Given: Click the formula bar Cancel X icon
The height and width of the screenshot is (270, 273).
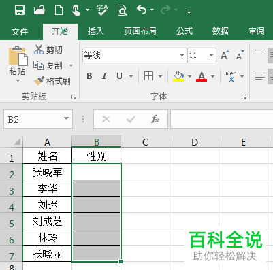Looking at the screenshot, I should tap(106, 119).
